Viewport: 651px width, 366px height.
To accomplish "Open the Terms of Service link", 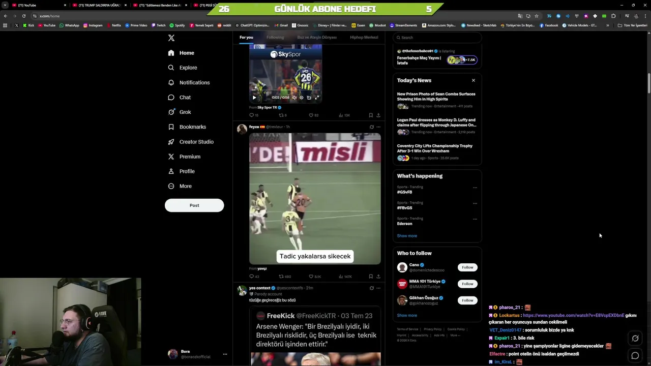I will coord(407,329).
